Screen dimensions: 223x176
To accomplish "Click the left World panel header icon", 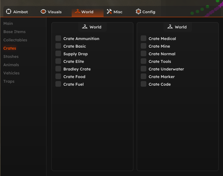I will click(85, 26).
